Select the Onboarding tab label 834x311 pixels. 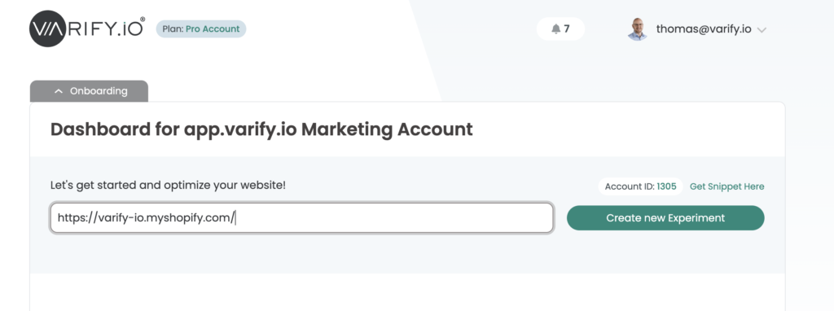click(99, 91)
